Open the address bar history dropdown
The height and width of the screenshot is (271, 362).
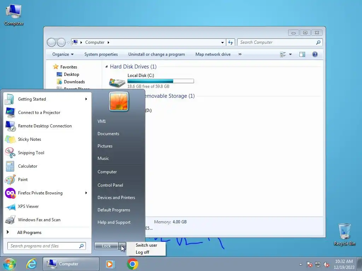tap(222, 42)
